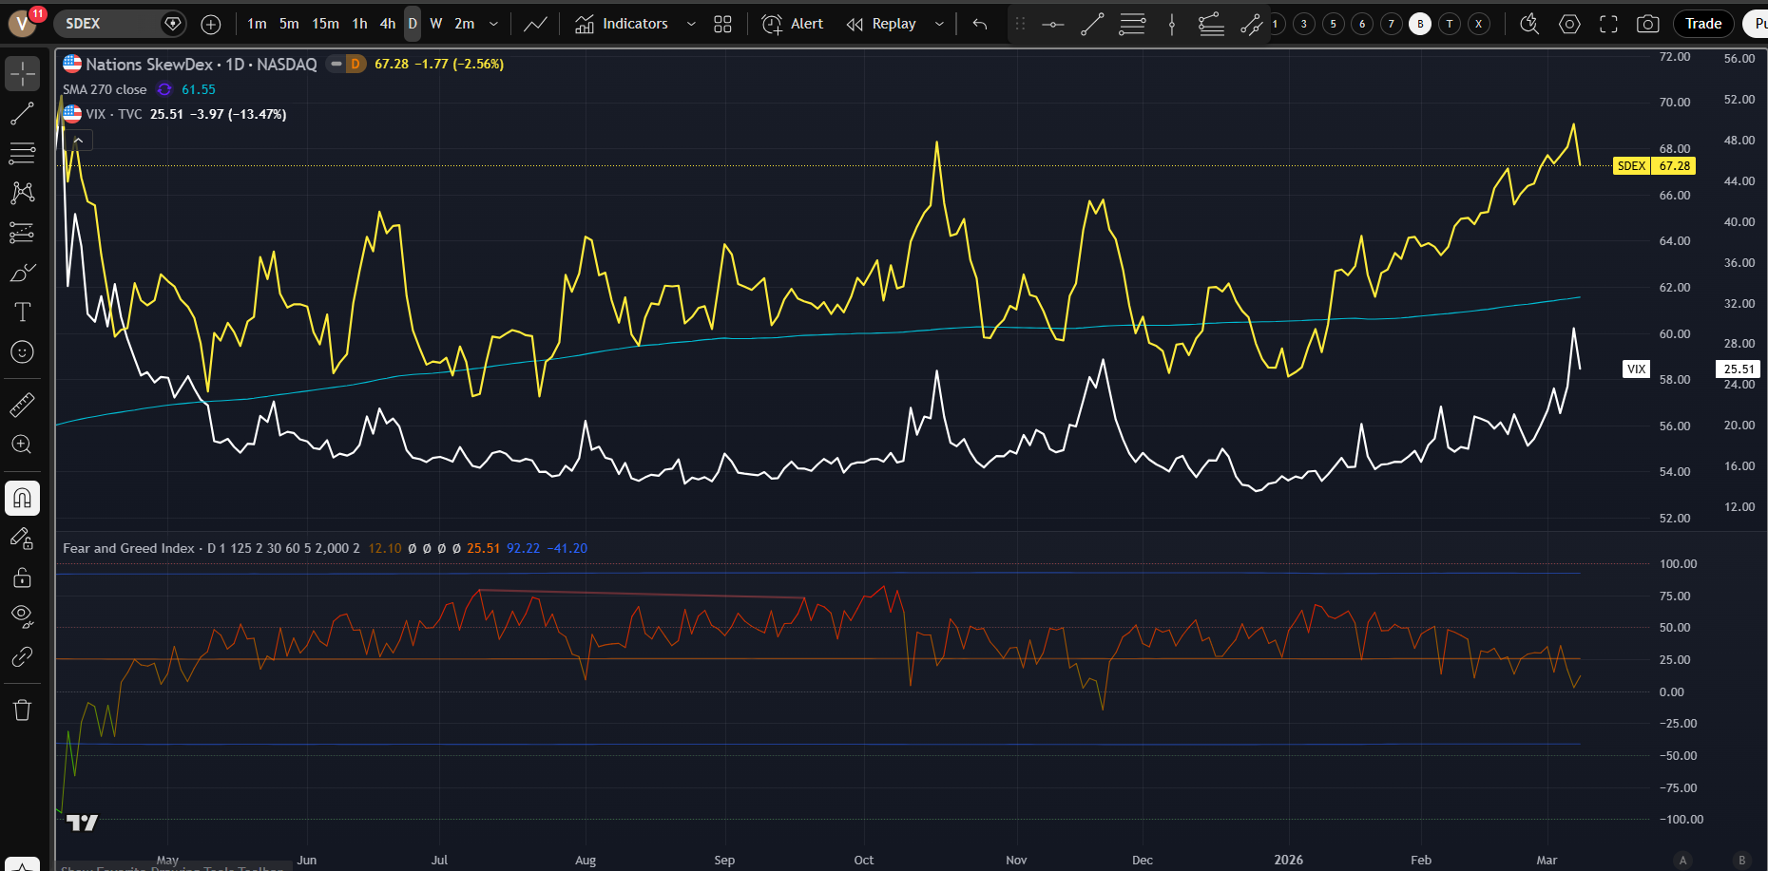Image resolution: width=1768 pixels, height=871 pixels.
Task: Take a chart snapshot with camera icon
Action: [1647, 24]
